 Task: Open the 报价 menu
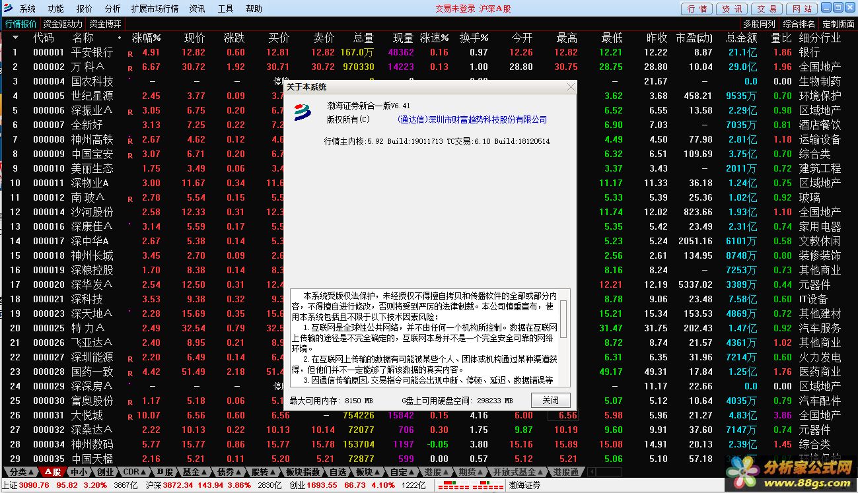coord(85,9)
